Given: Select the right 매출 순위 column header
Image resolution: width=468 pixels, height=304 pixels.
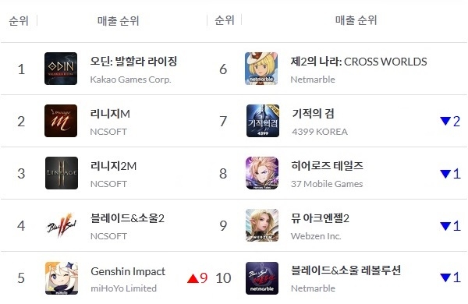Looking at the screenshot, I should click(x=356, y=20).
